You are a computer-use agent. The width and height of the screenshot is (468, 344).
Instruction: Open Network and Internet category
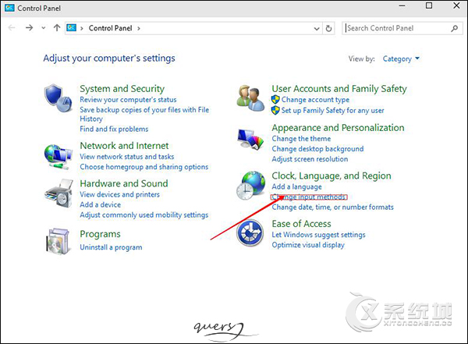click(x=124, y=146)
